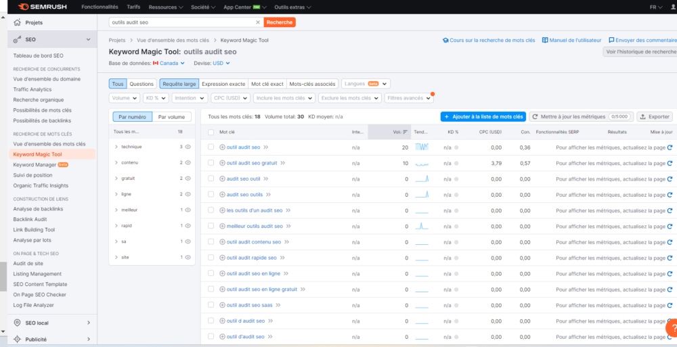Viewport: 677px width, 347px height.
Task: Click the SEO section icon in sidebar
Action: click(18, 39)
